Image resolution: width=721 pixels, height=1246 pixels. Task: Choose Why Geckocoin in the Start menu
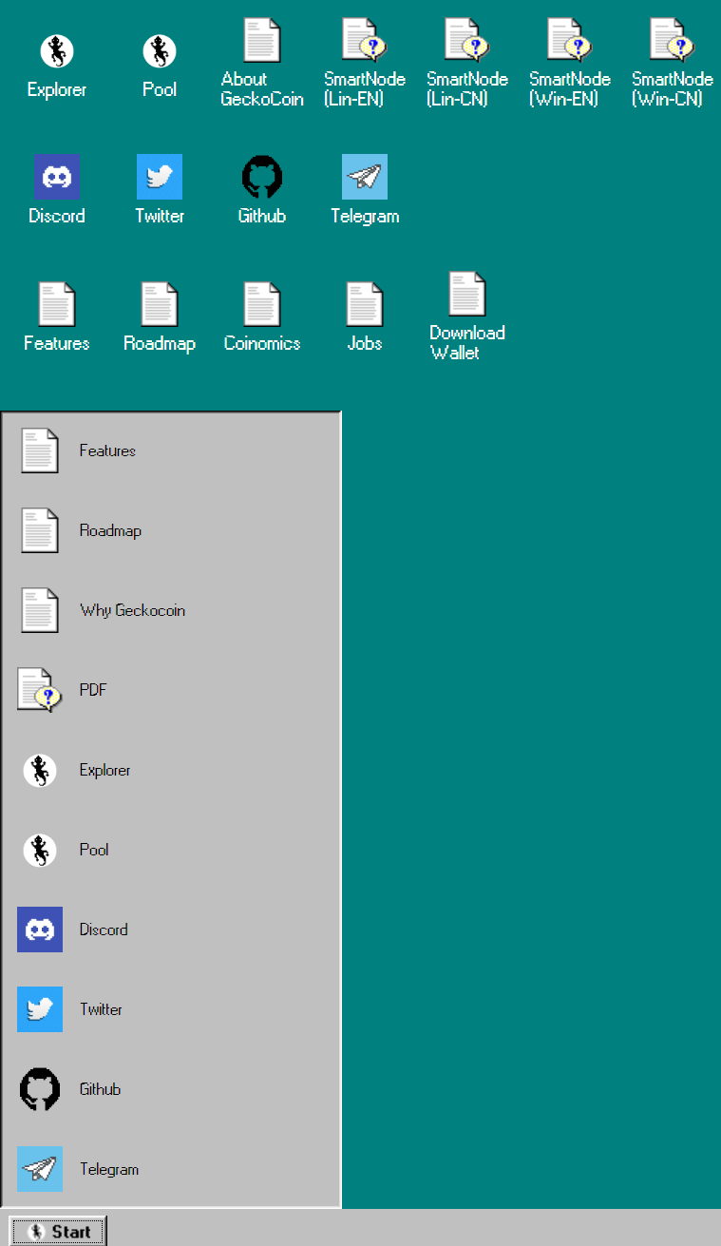[x=171, y=610]
